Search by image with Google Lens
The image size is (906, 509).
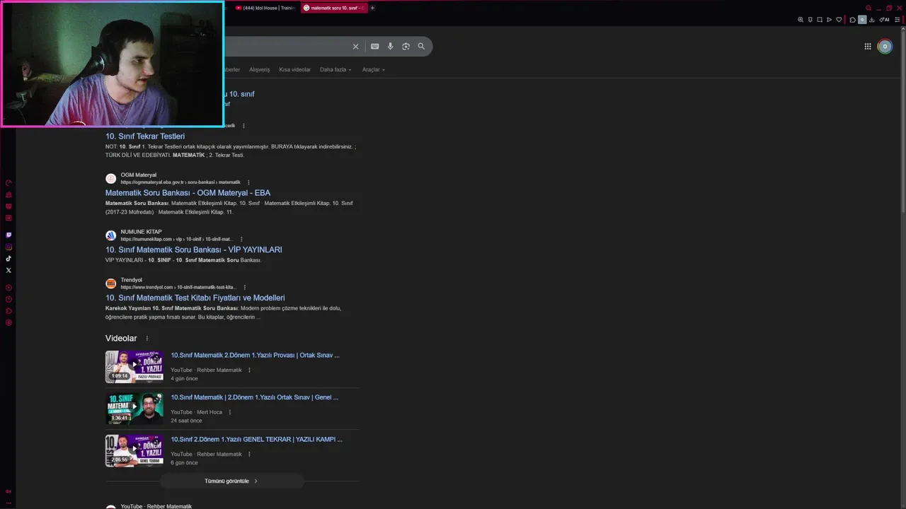(406, 47)
